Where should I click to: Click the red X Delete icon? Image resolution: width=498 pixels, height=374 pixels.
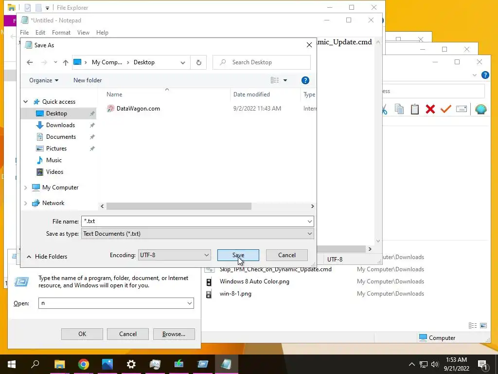(430, 109)
